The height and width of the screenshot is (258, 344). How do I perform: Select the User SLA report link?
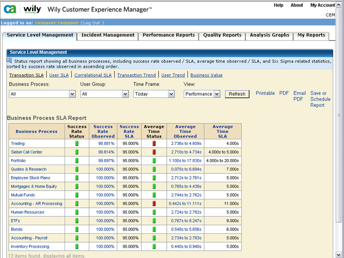[59, 75]
